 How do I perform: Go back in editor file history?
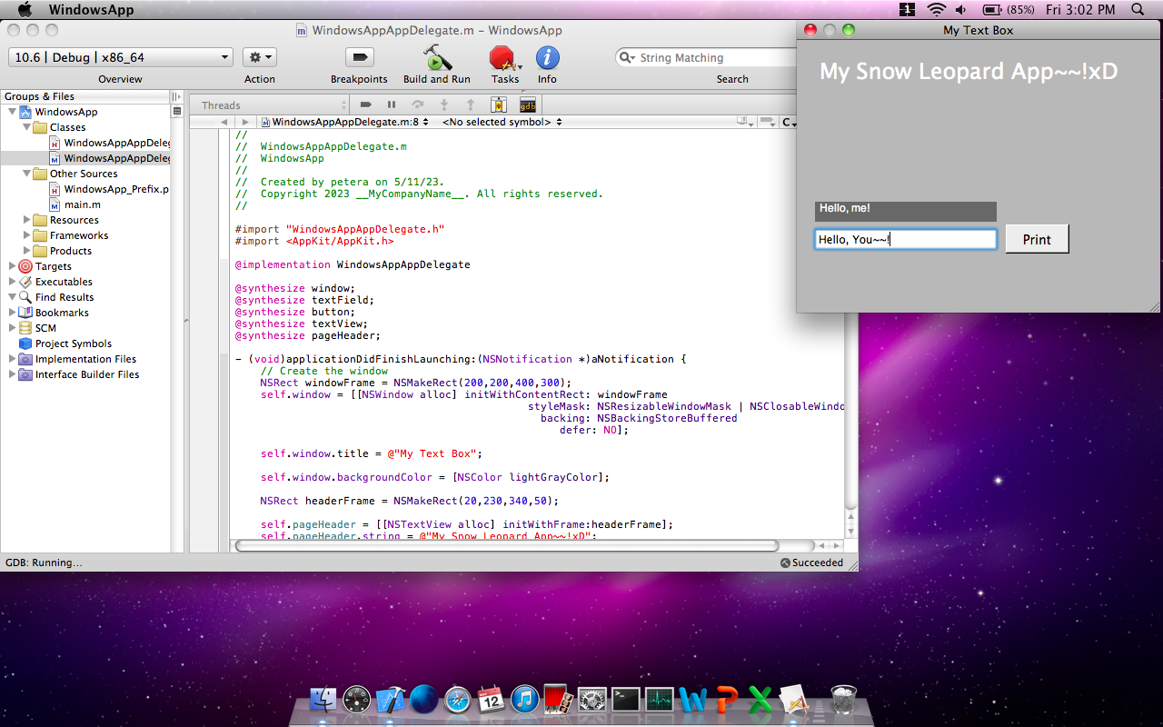[224, 122]
